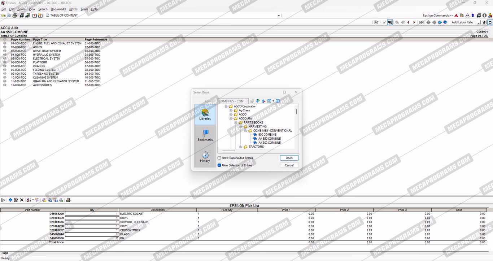
Task: Delete pick list entry with the X icon
Action: (22, 200)
